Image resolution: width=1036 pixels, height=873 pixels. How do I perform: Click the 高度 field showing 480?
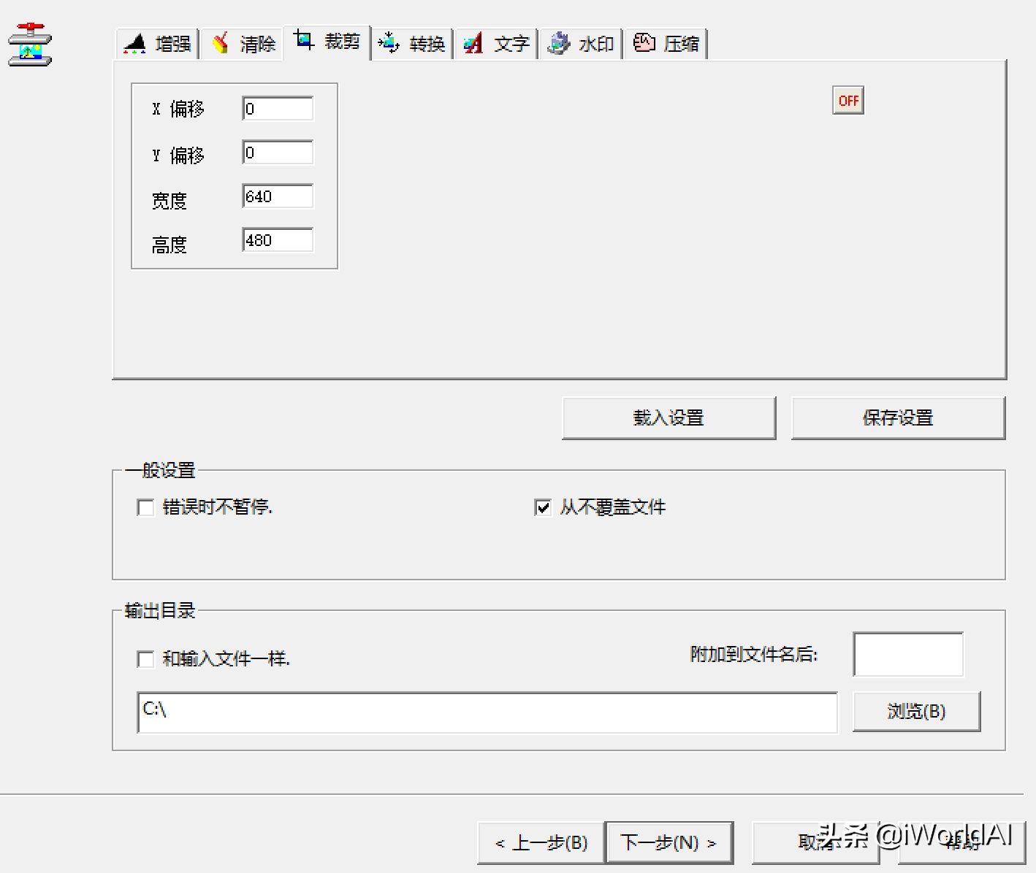point(278,240)
